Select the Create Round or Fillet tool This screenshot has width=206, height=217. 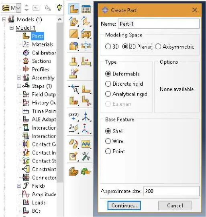[x=74, y=46]
